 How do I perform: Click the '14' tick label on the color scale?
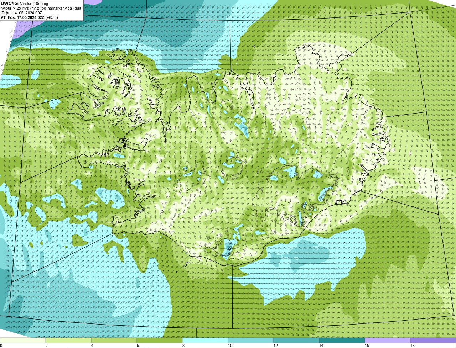pyautogui.click(x=321, y=346)
